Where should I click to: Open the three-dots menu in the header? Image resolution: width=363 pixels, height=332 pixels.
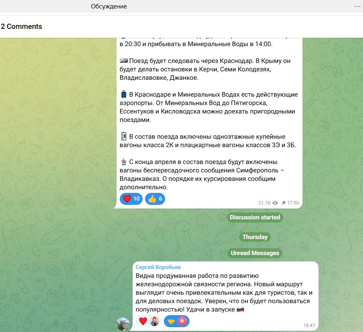357,6
